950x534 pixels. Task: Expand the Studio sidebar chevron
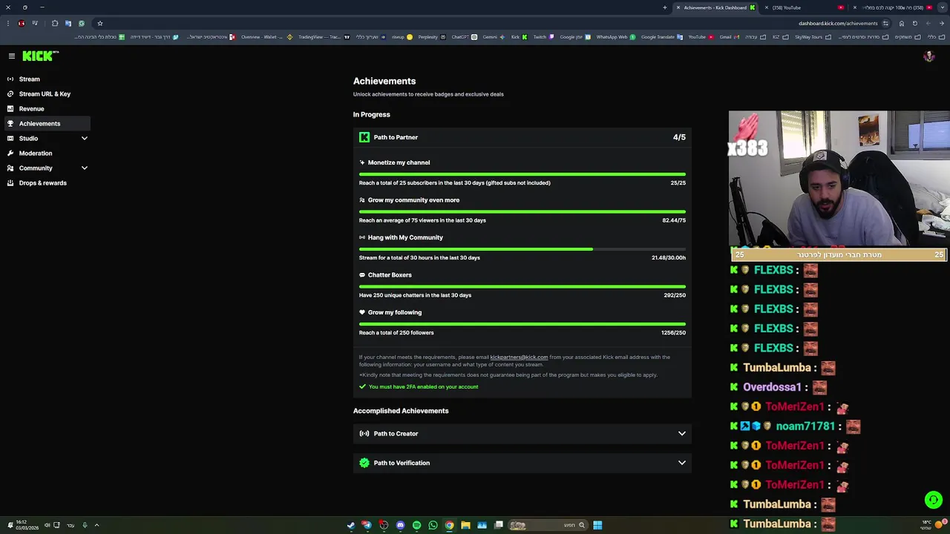click(84, 138)
